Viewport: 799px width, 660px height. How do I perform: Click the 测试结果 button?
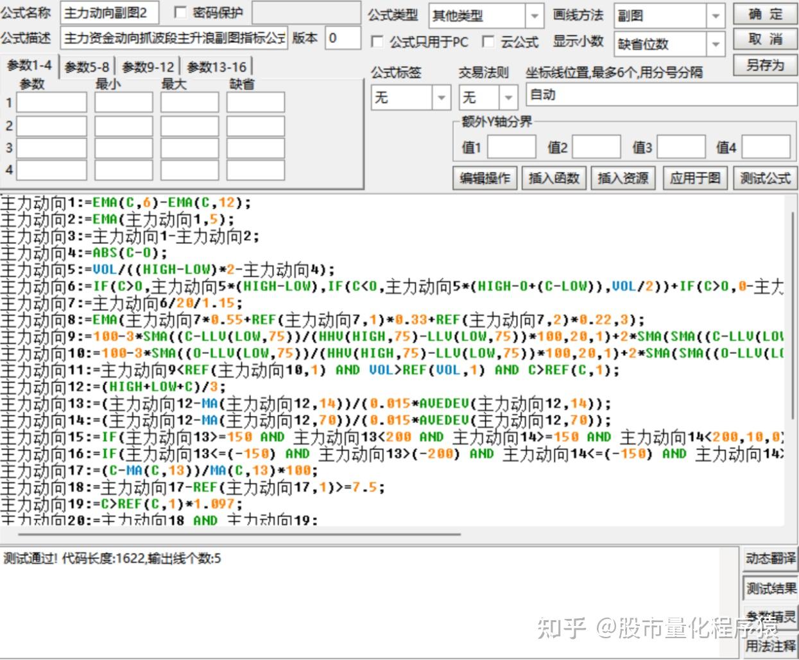[x=770, y=587]
